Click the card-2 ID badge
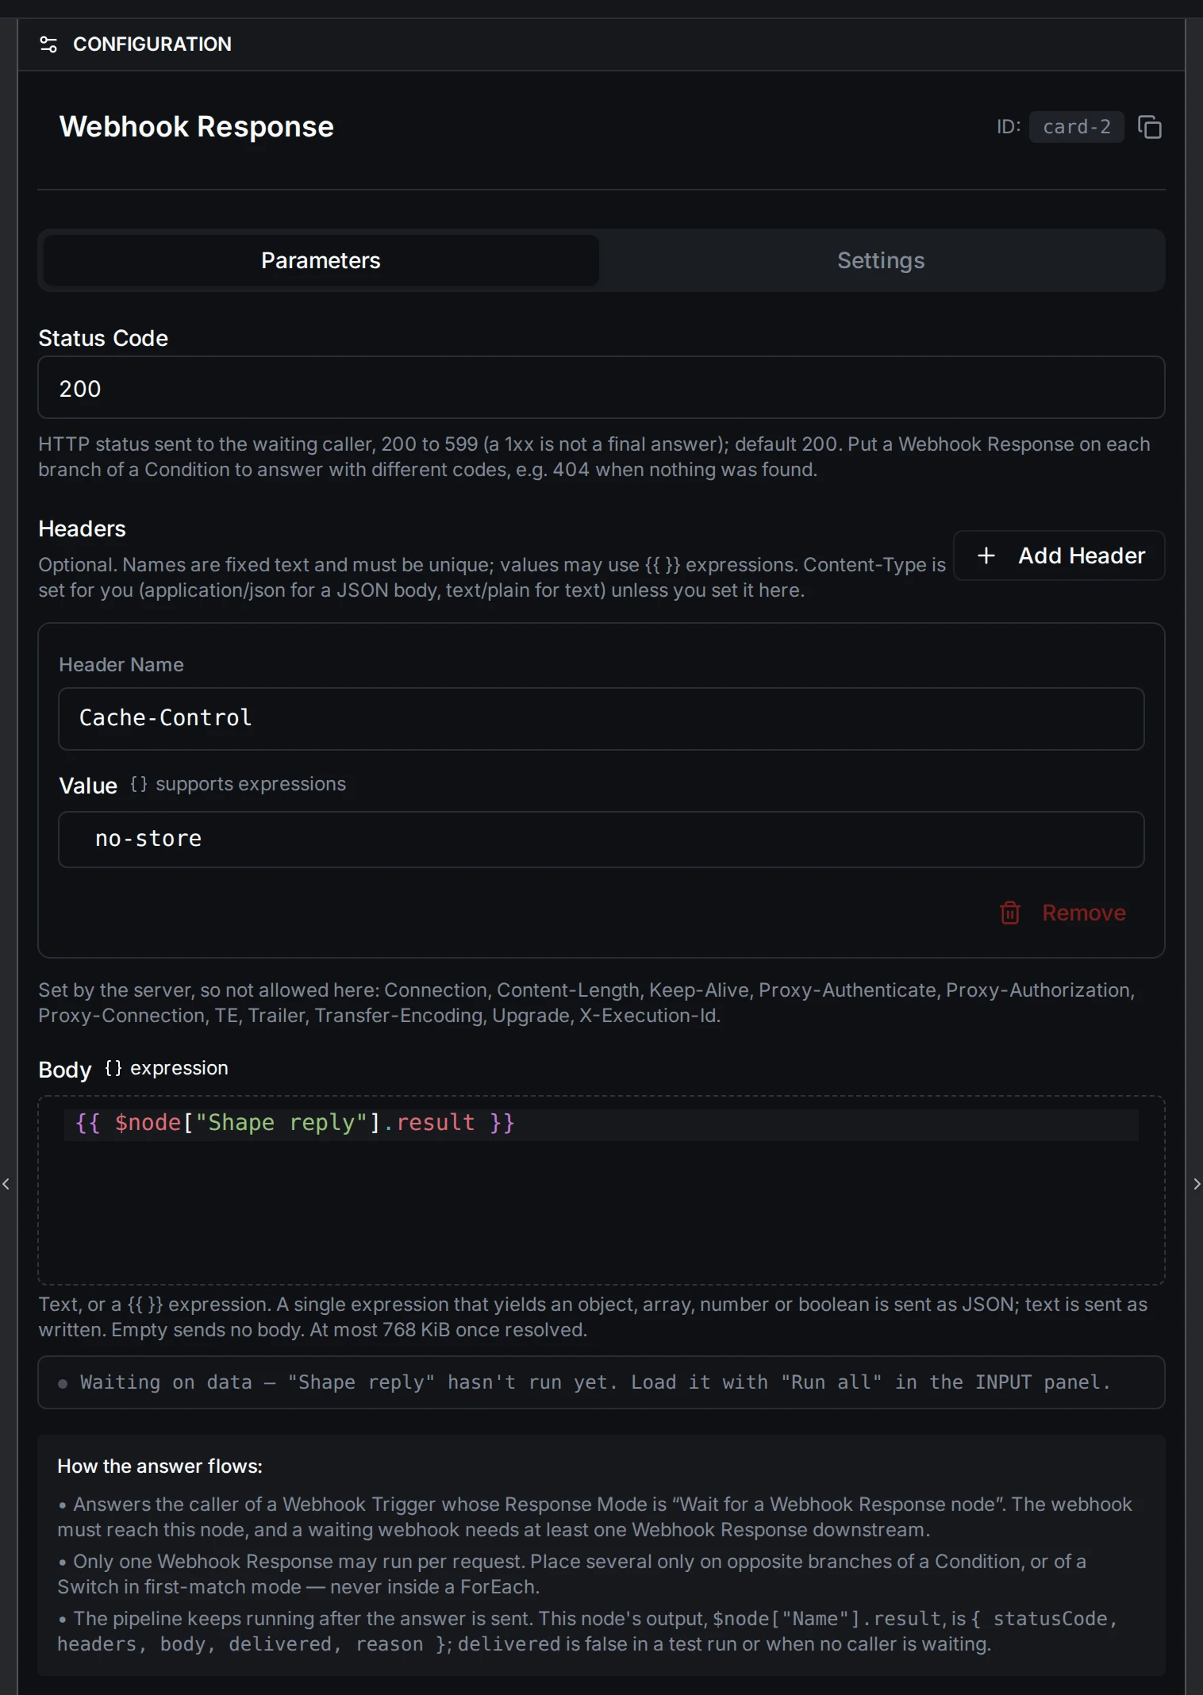 pyautogui.click(x=1076, y=127)
